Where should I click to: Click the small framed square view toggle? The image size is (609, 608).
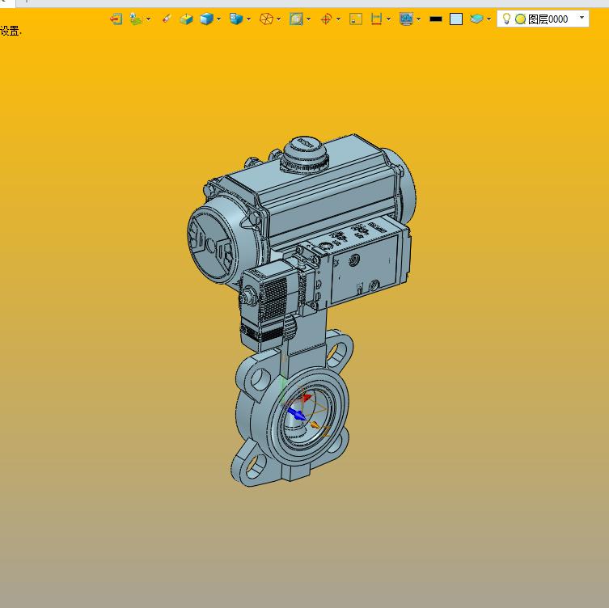click(x=356, y=19)
